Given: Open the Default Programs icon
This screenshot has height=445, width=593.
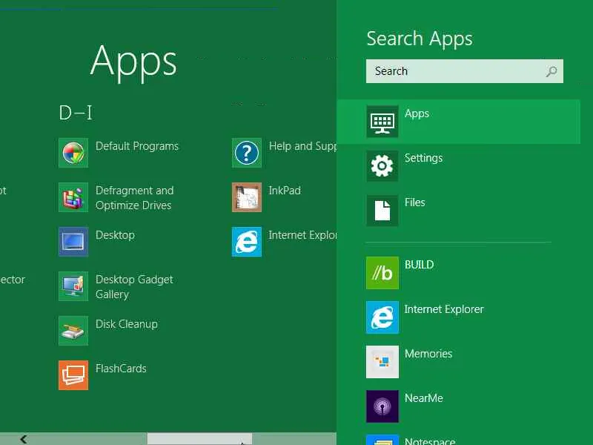Looking at the screenshot, I should click(x=73, y=153).
